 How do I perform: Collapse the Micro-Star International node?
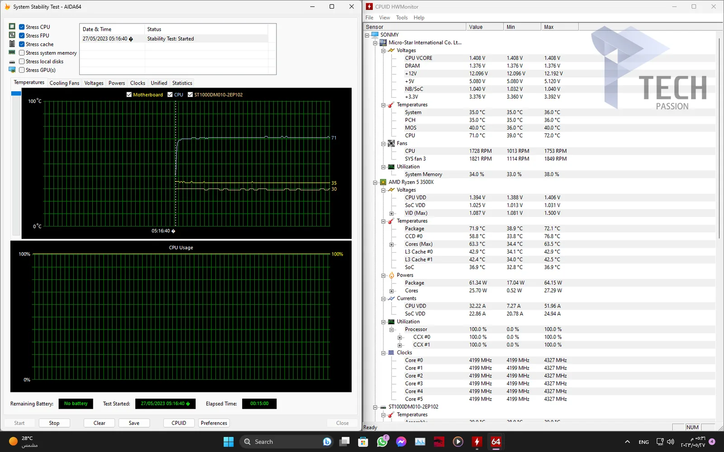pos(375,43)
